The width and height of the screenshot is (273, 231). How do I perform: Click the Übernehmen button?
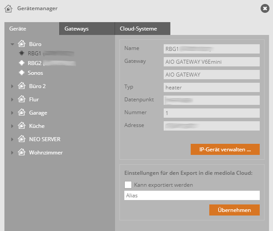(x=234, y=210)
